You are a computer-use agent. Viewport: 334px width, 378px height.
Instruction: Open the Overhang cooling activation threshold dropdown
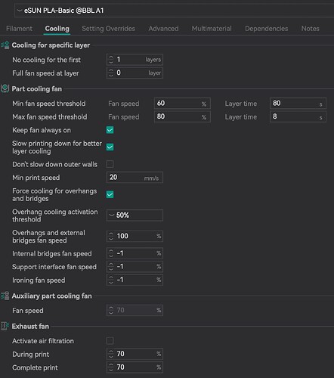coord(135,215)
